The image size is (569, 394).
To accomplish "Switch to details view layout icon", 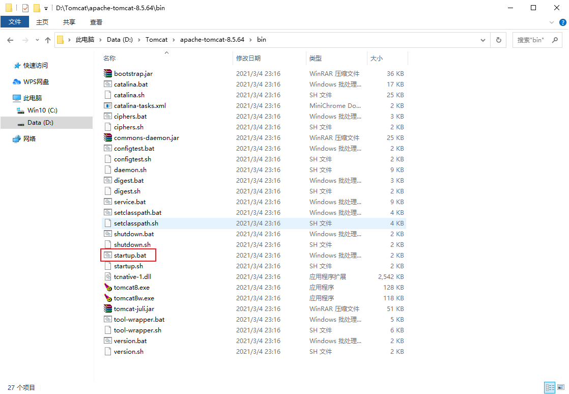I will point(550,387).
